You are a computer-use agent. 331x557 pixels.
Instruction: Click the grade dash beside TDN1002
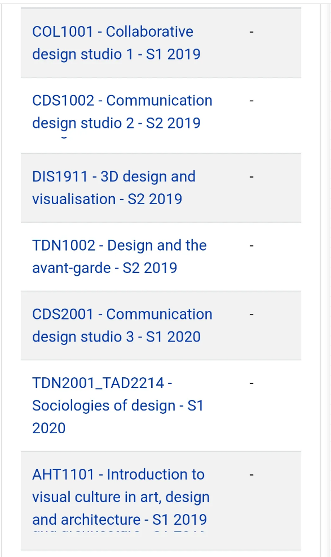[x=251, y=245]
